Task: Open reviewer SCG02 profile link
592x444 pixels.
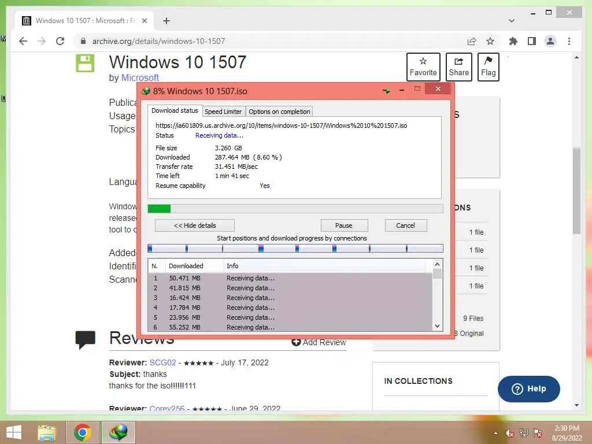Action: click(x=162, y=362)
